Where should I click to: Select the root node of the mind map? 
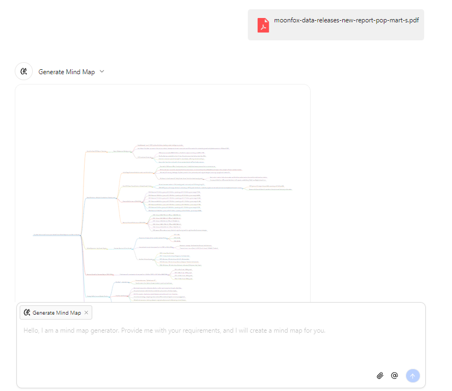point(57,235)
